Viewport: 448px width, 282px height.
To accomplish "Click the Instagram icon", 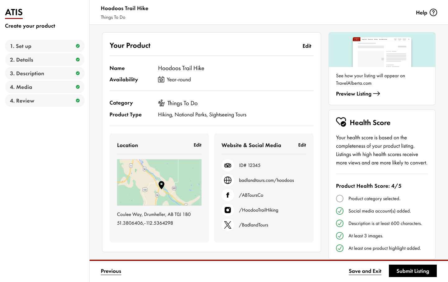I will pos(228,210).
